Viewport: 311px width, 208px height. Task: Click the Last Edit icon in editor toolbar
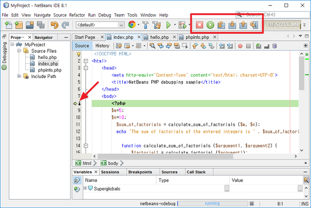[119, 46]
